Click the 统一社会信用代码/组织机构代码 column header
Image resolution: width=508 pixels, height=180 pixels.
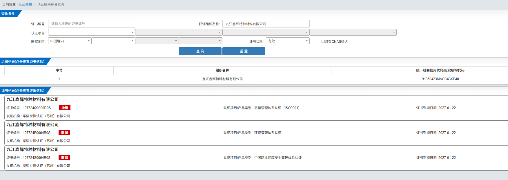(440, 70)
